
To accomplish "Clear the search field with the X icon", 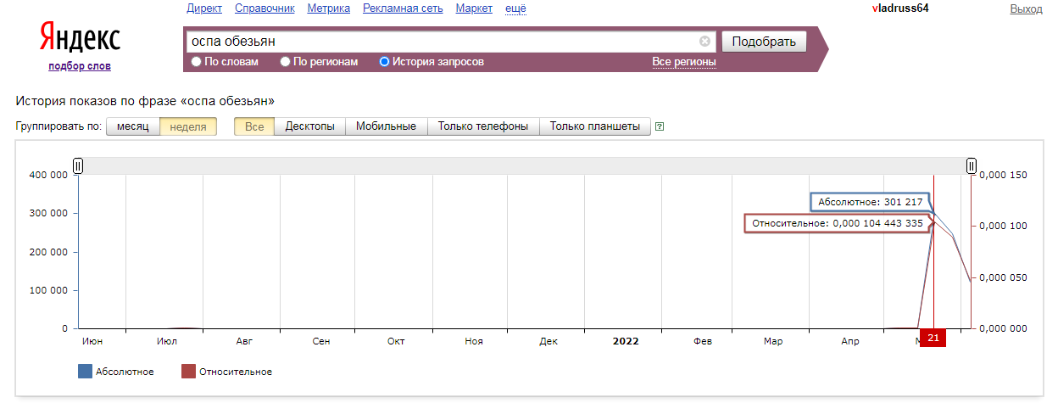I will pyautogui.click(x=704, y=41).
